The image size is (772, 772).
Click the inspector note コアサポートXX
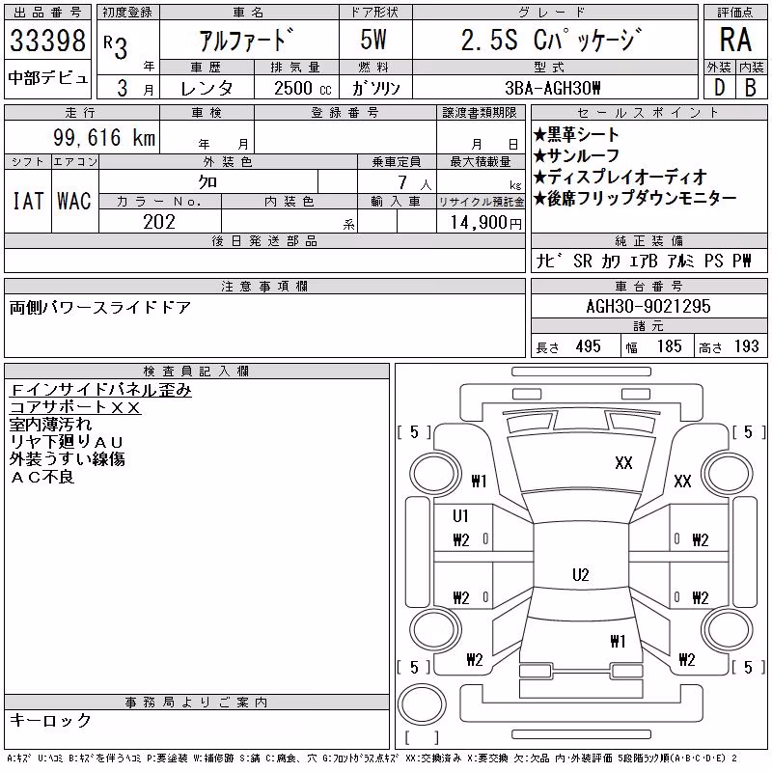[75, 407]
